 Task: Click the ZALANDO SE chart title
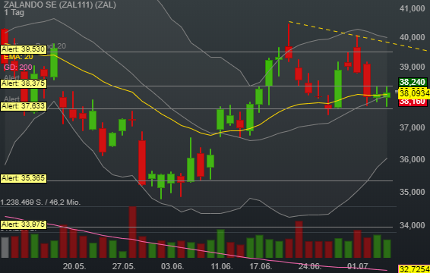60,5
